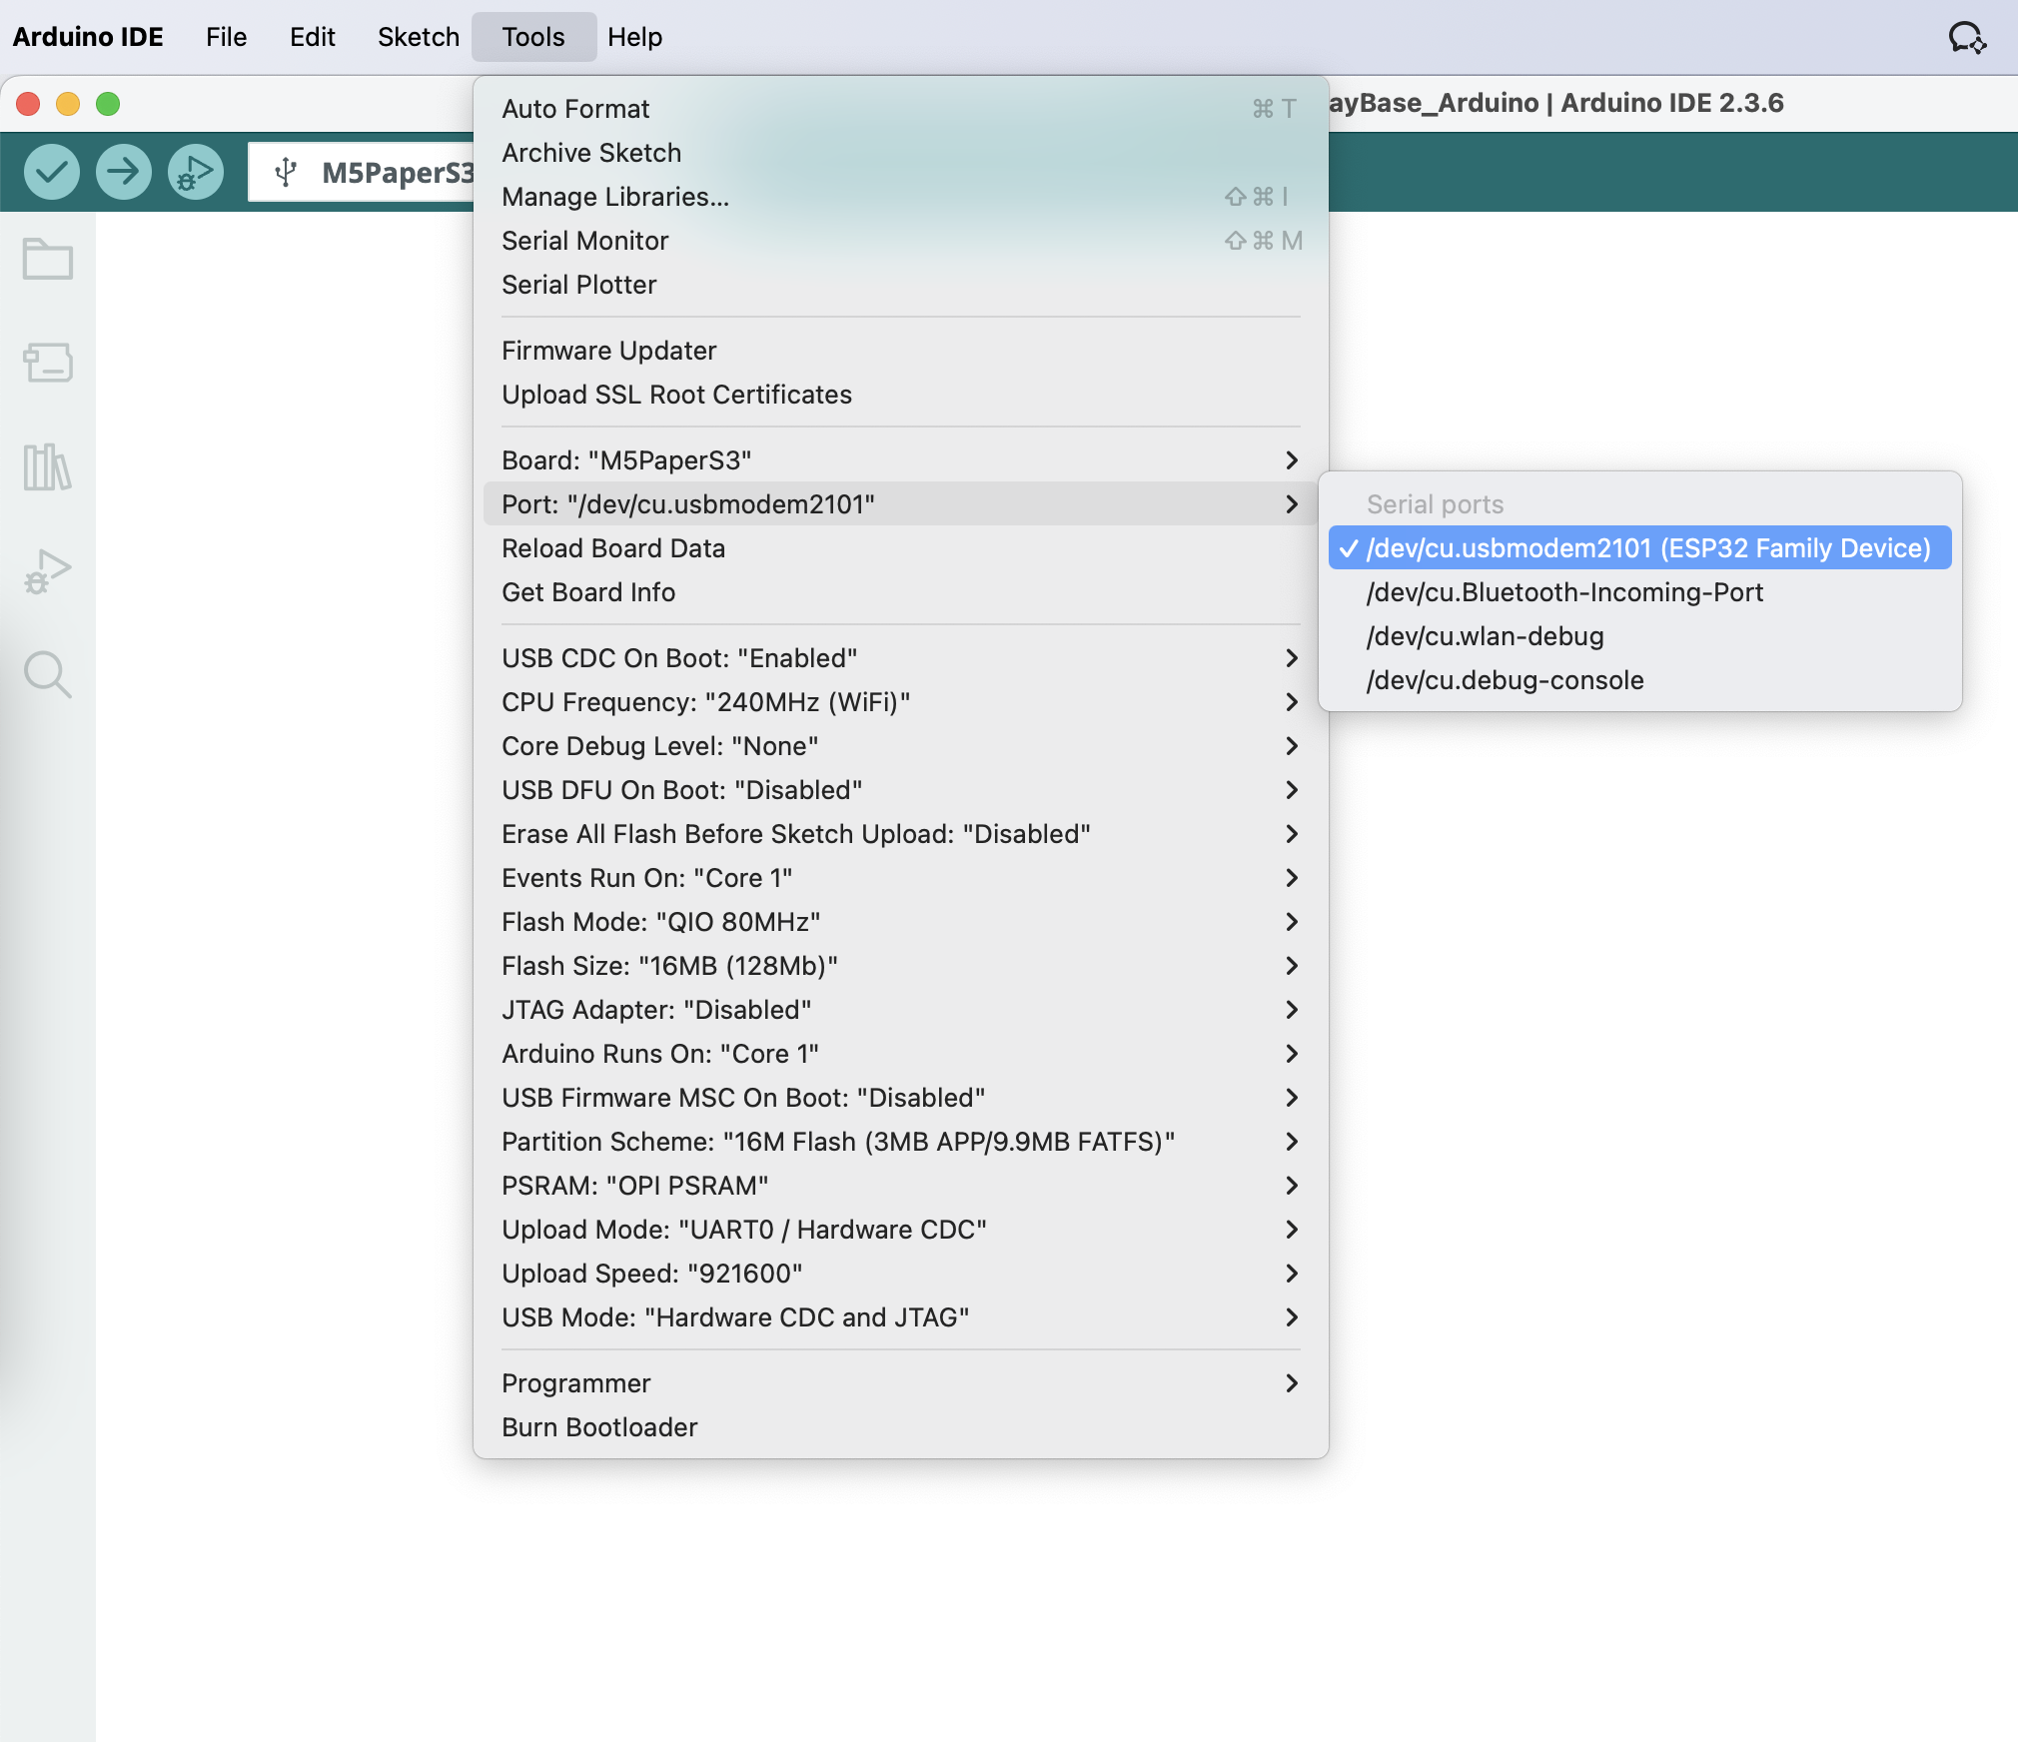Screen dimensions: 2018x1742
Task: Choose Firmware Updater menu item
Action: 900,351
